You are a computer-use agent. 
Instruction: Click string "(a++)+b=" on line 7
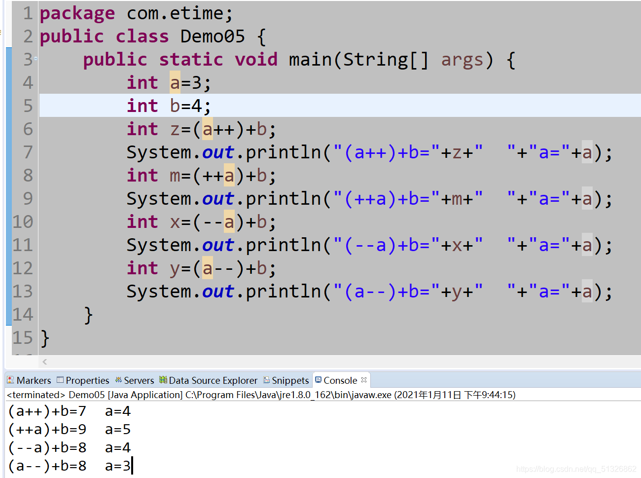tap(387, 152)
